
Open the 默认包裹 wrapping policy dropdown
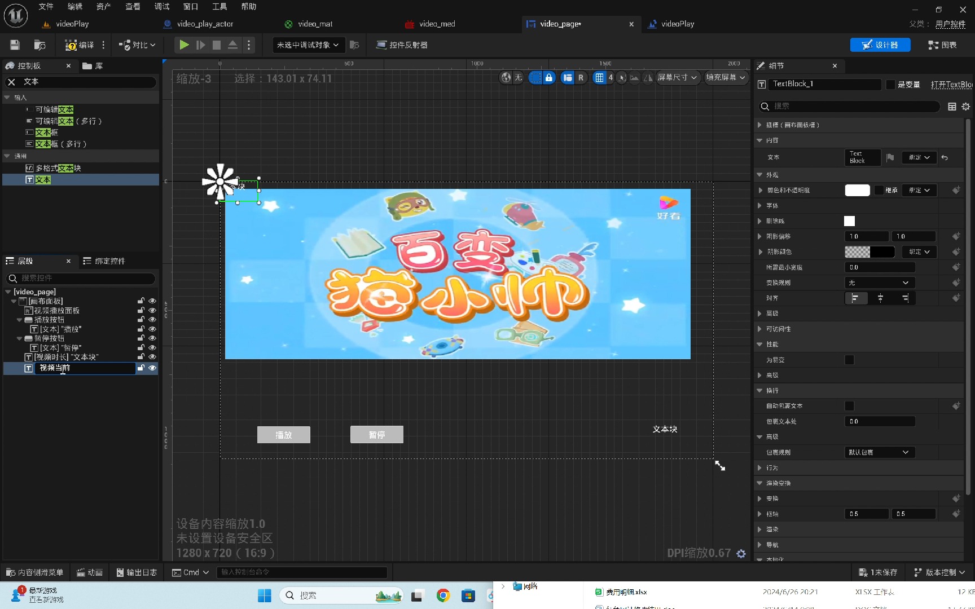880,453
